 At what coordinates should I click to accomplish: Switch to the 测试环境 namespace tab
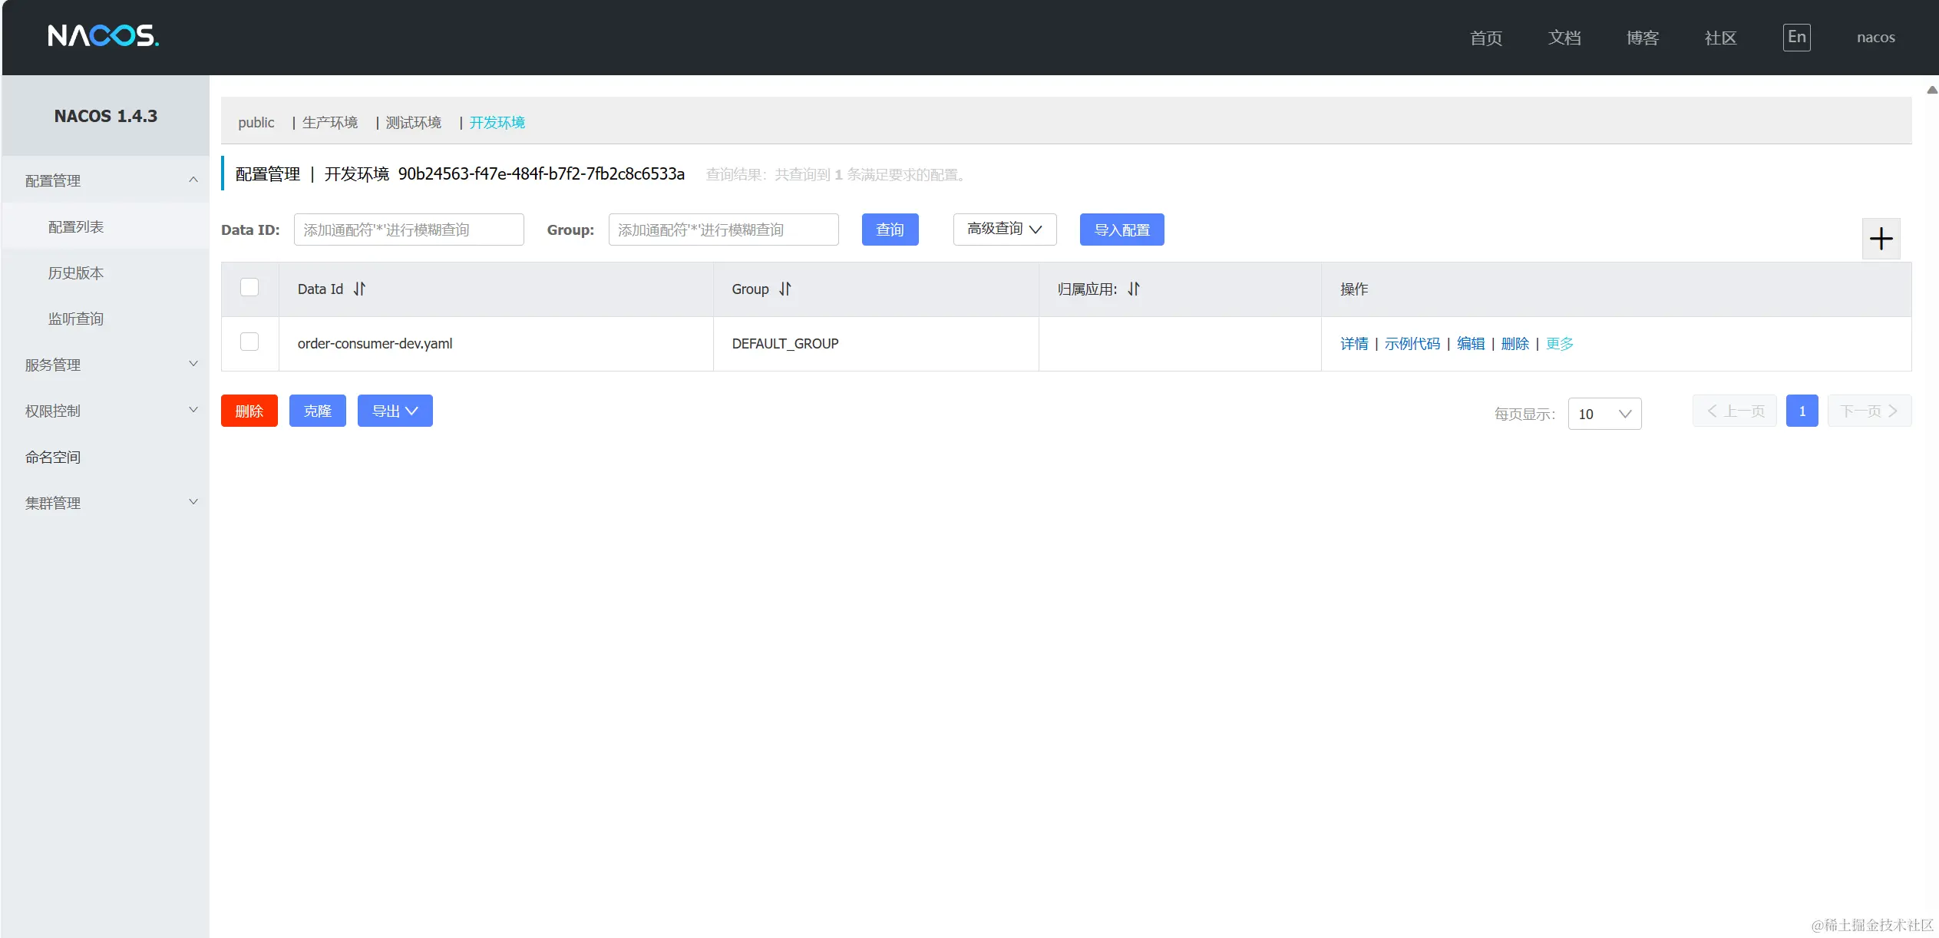click(x=413, y=123)
